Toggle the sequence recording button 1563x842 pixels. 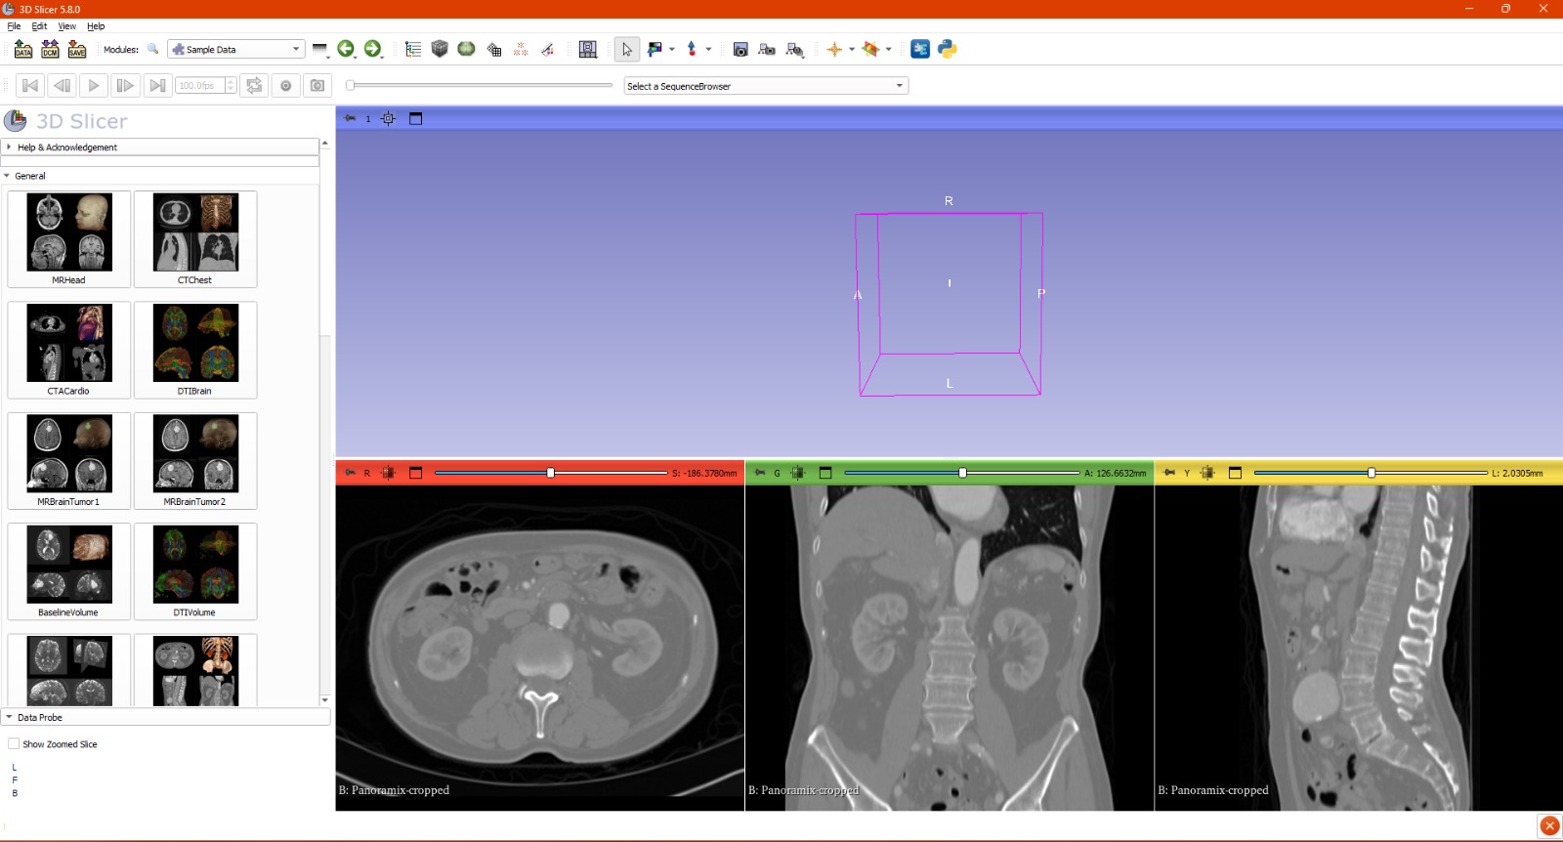tap(285, 86)
